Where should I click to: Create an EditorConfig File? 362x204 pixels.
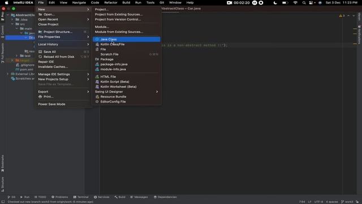pos(126,101)
